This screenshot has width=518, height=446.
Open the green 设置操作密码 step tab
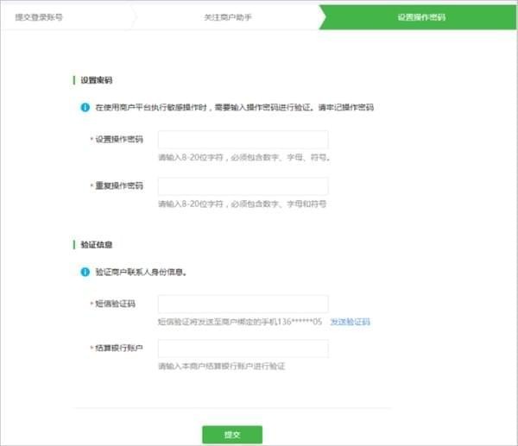click(420, 16)
